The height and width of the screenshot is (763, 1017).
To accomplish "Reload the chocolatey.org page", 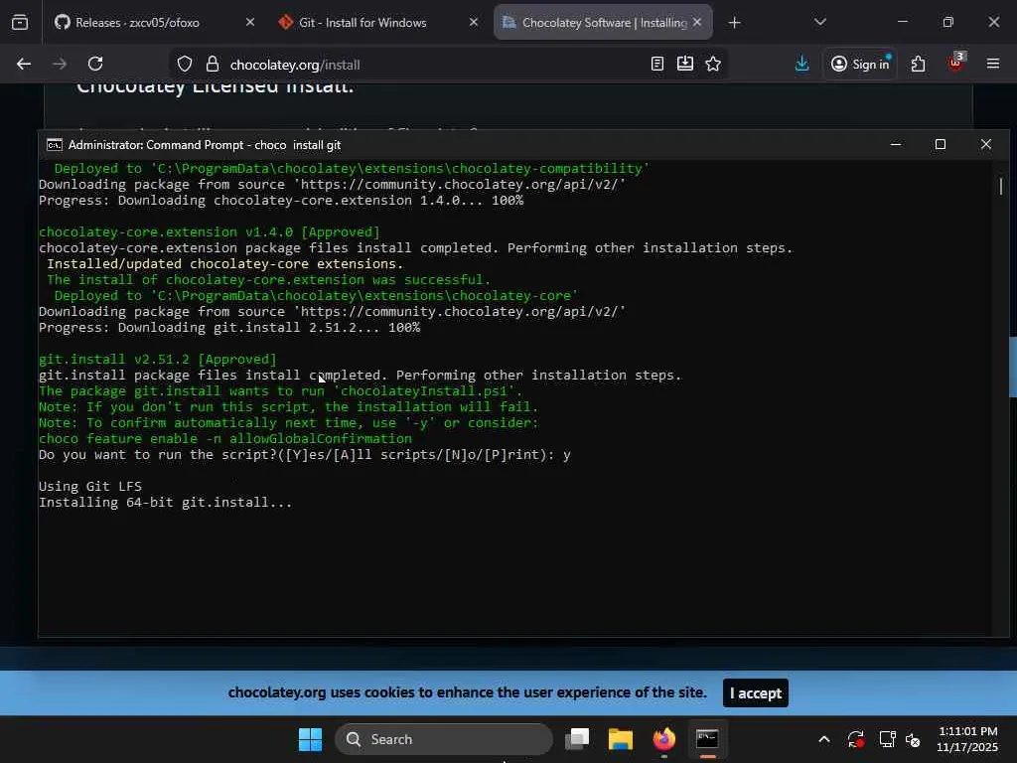I will pyautogui.click(x=95, y=65).
